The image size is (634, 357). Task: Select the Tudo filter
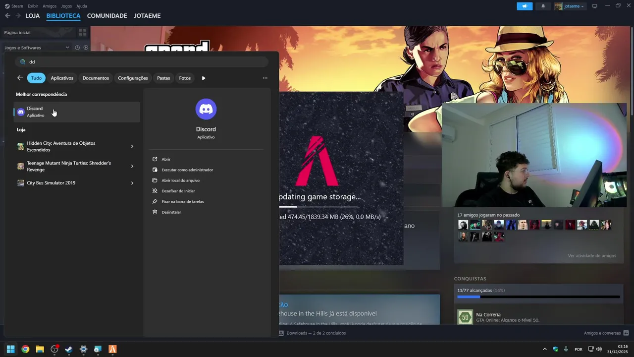tap(36, 78)
